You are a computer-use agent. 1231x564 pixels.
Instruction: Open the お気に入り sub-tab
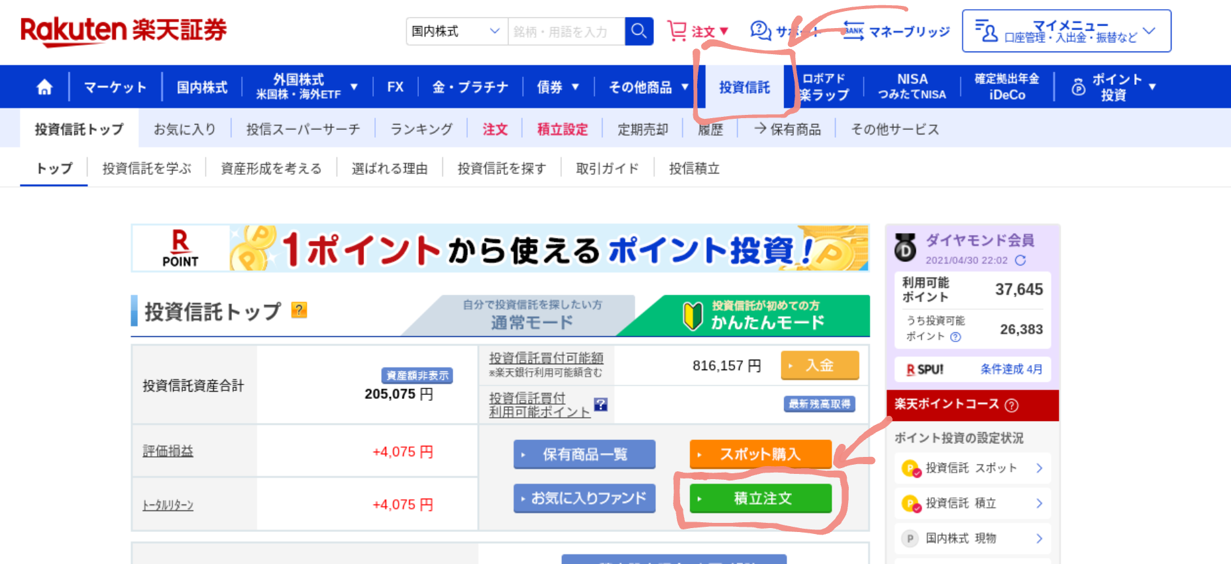185,129
